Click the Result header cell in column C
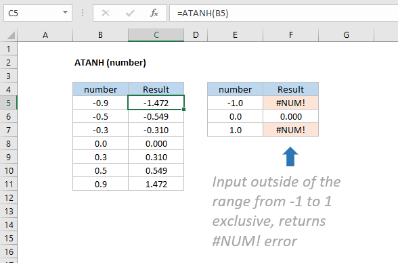This screenshot has height=263, width=398. click(156, 89)
